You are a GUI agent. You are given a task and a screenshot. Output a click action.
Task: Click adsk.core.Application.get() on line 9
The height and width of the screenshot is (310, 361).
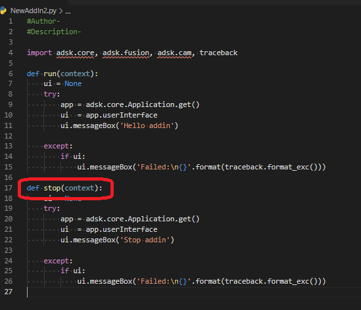pyautogui.click(x=143, y=104)
